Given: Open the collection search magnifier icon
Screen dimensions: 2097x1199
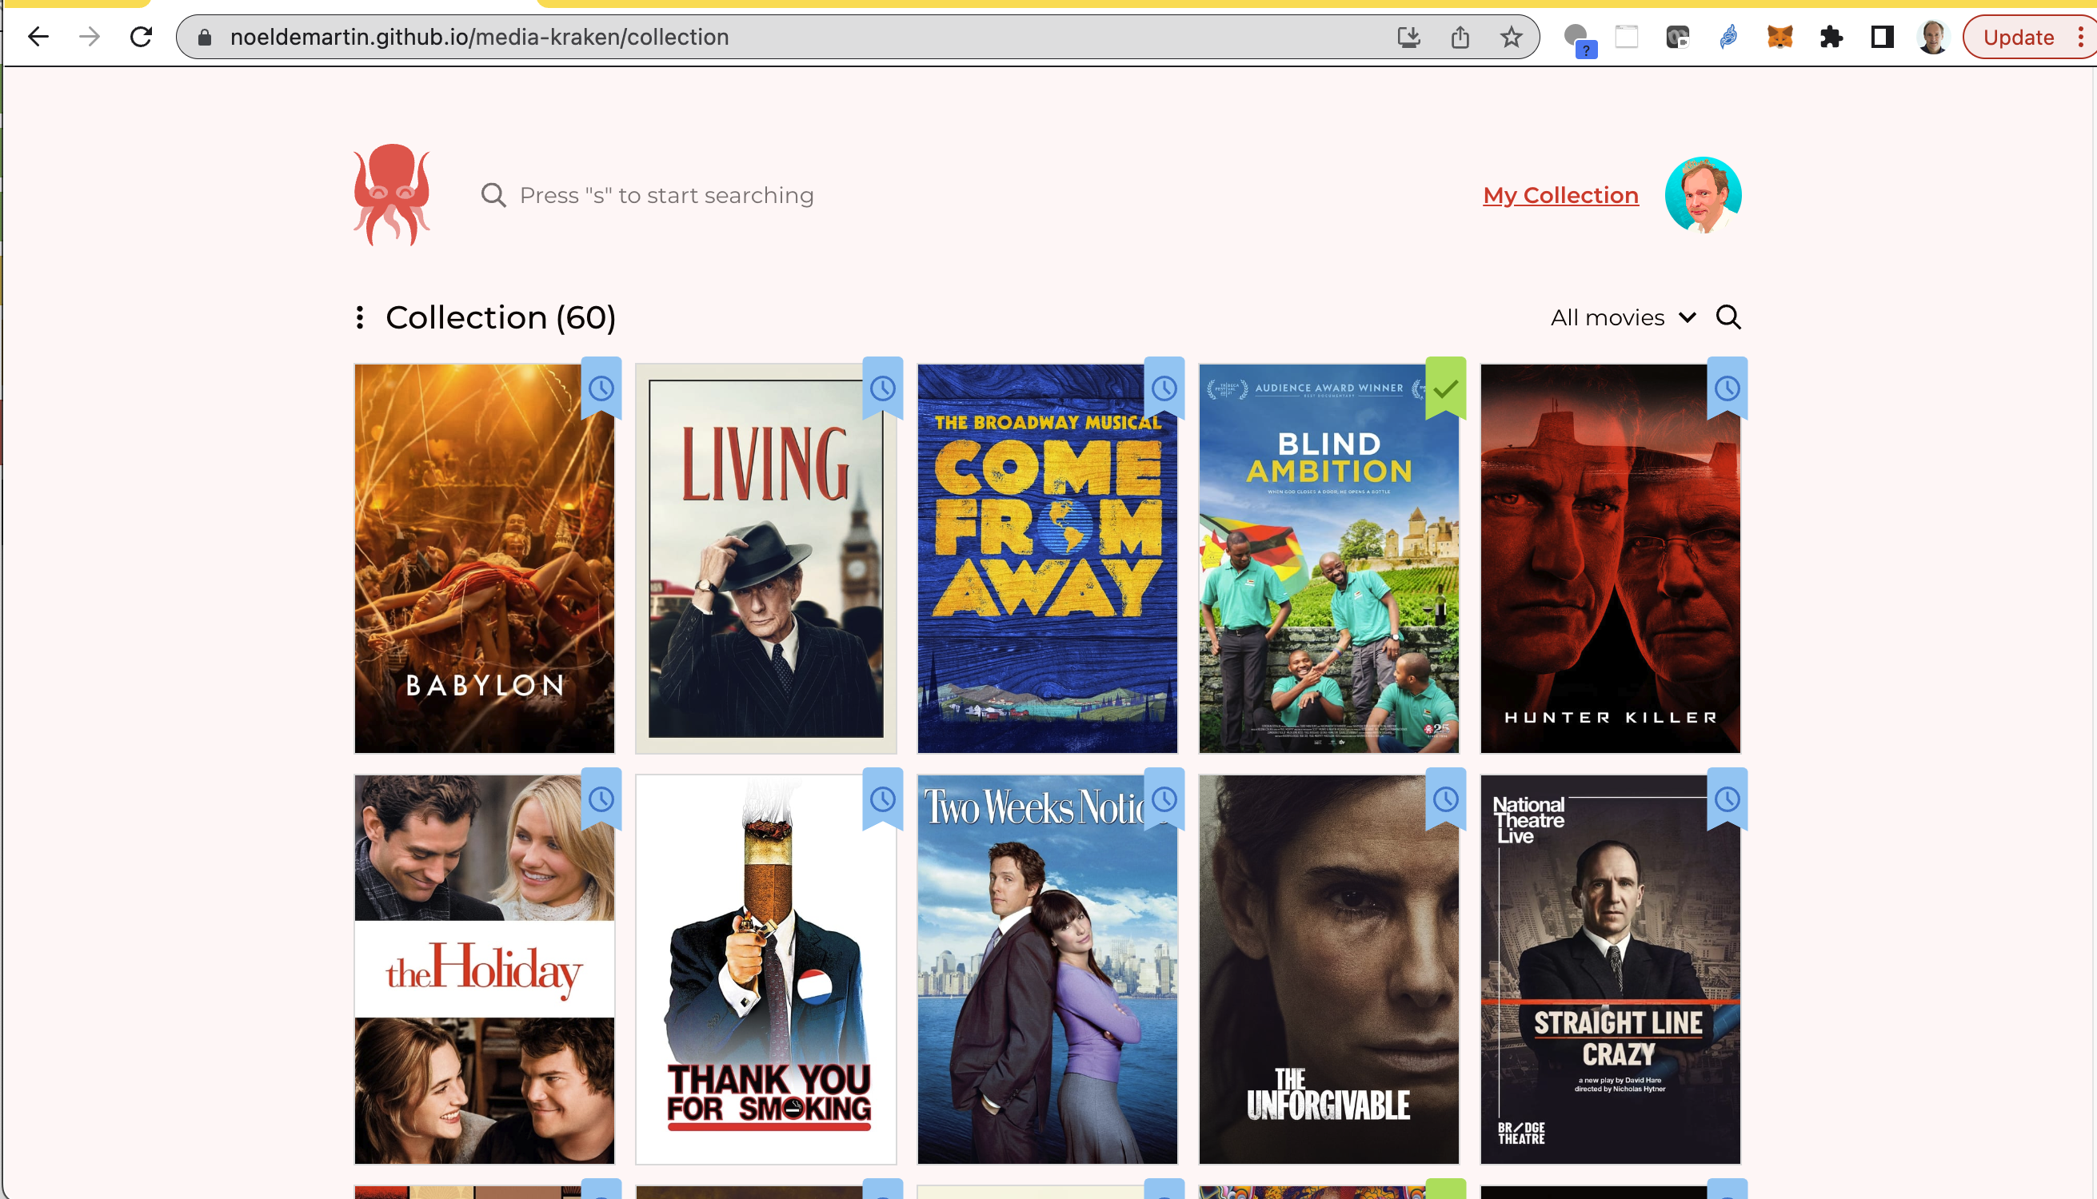Looking at the screenshot, I should 1728,317.
